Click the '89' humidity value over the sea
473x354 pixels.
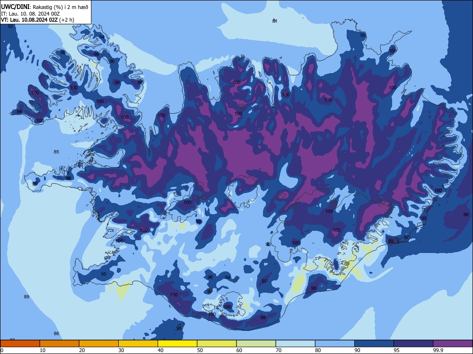point(26,297)
